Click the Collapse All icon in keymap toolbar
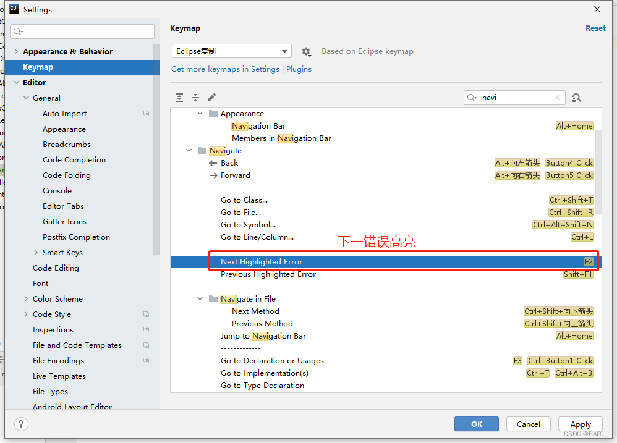Image resolution: width=617 pixels, height=443 pixels. click(195, 98)
